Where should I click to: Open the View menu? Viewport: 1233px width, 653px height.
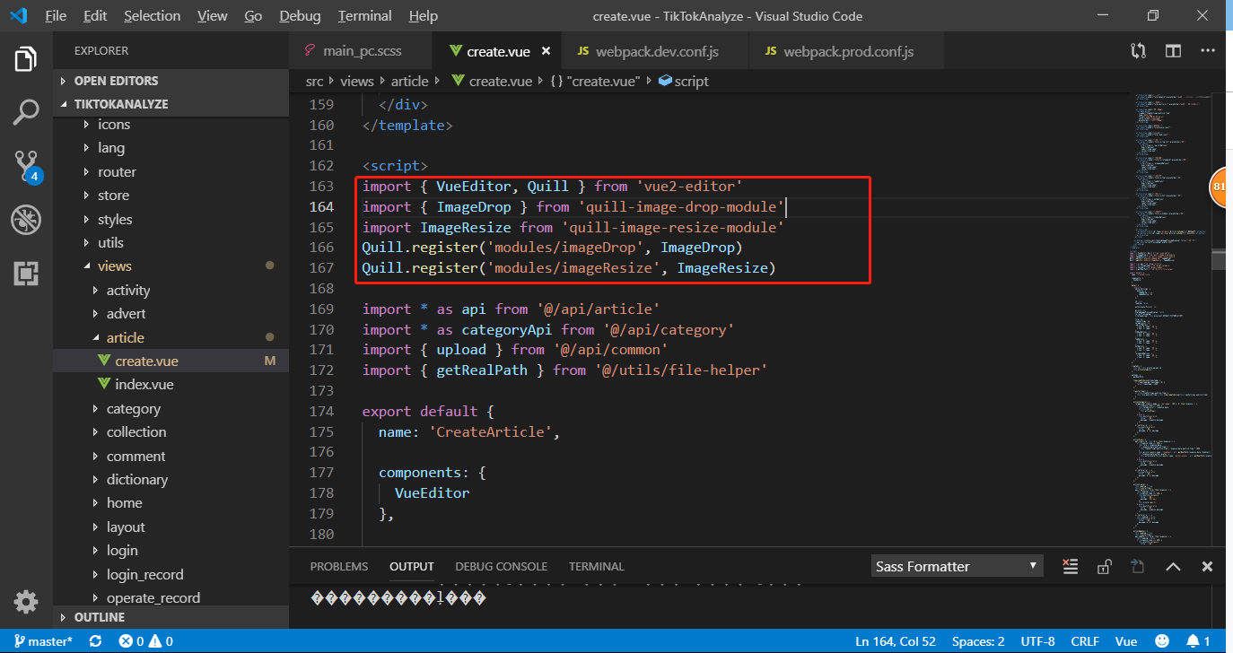pyautogui.click(x=212, y=16)
